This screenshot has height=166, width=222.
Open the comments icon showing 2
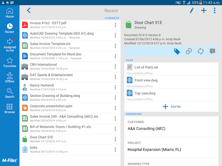click(212, 51)
